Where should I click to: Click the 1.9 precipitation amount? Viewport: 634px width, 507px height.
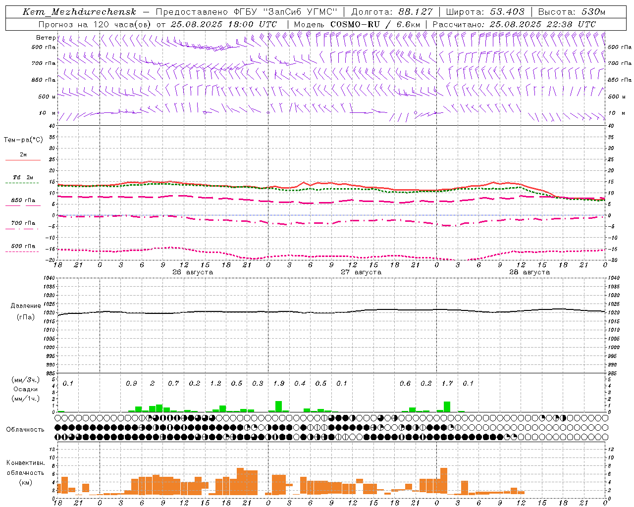point(279,384)
